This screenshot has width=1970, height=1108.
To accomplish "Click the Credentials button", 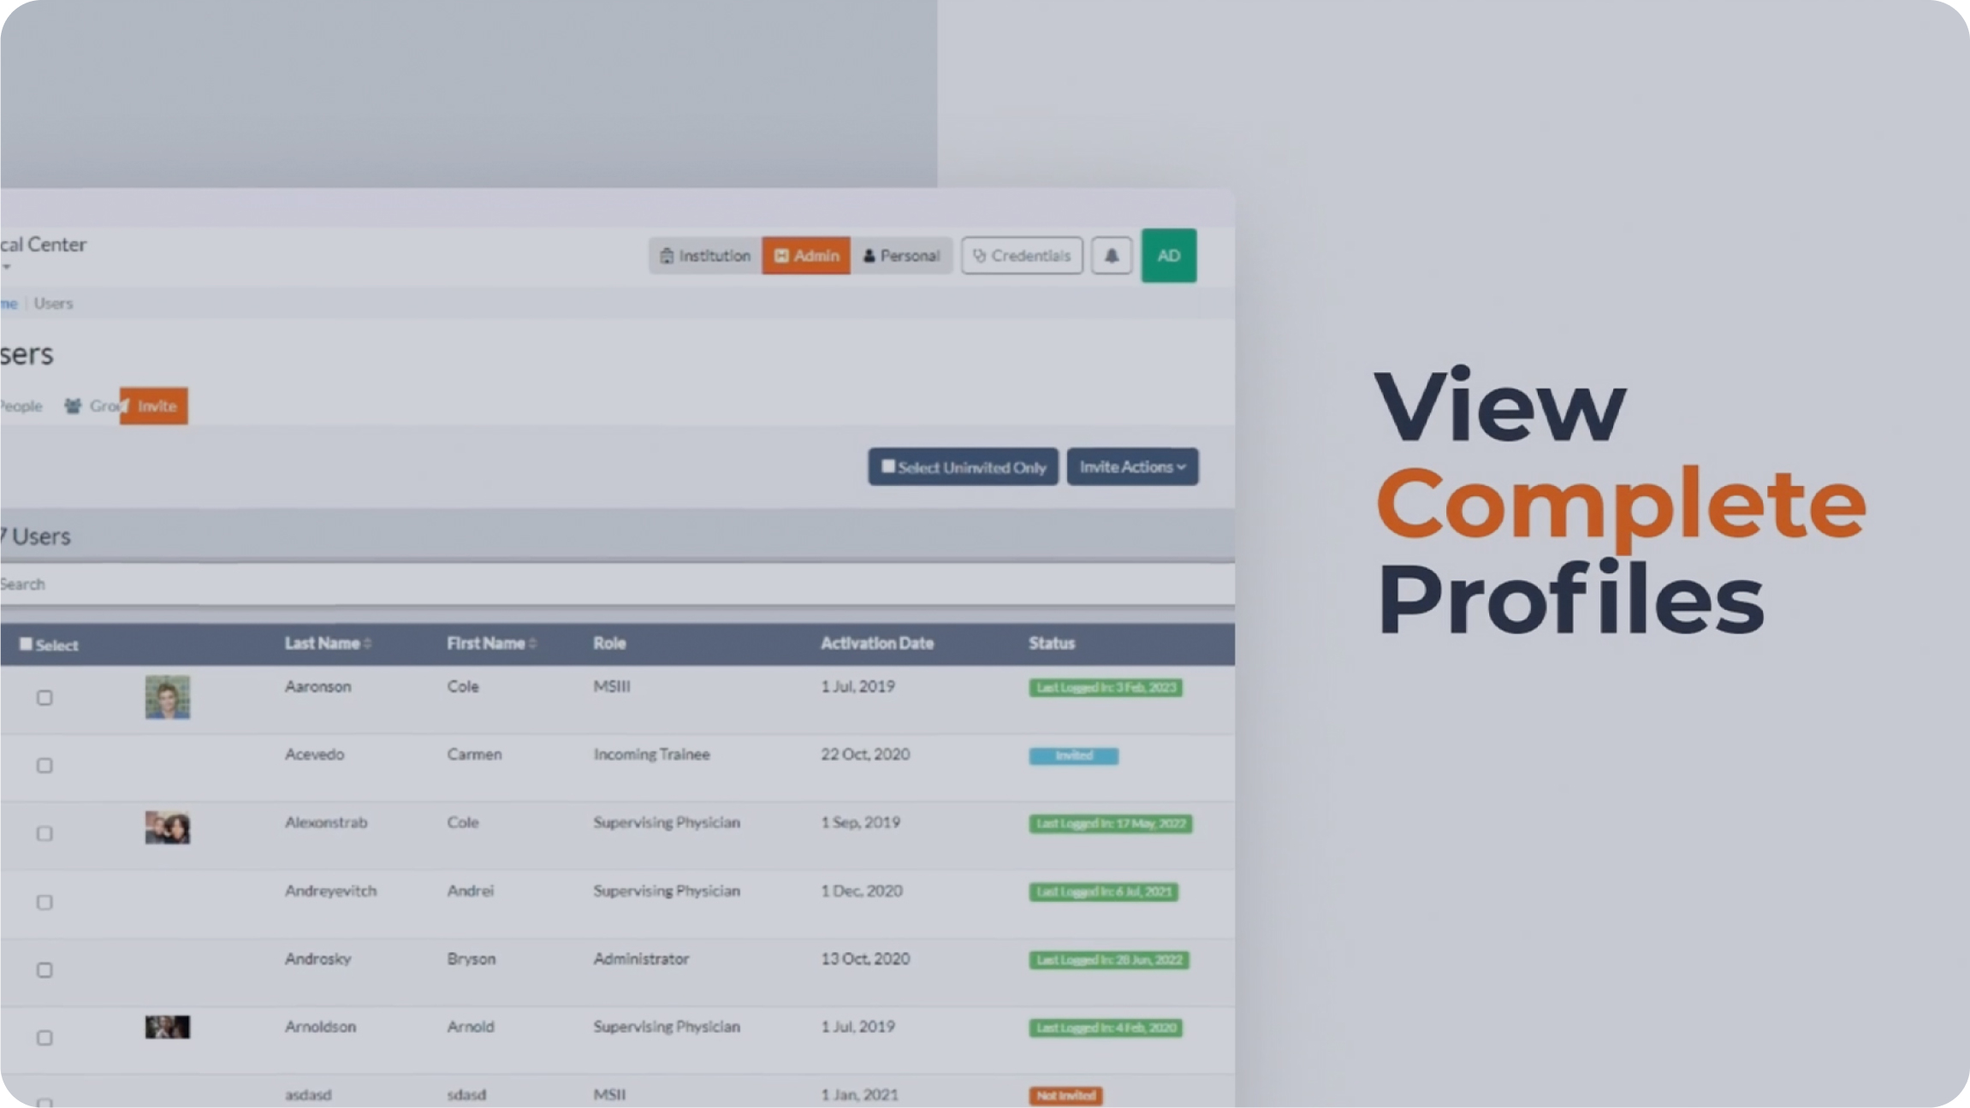I will (1021, 256).
